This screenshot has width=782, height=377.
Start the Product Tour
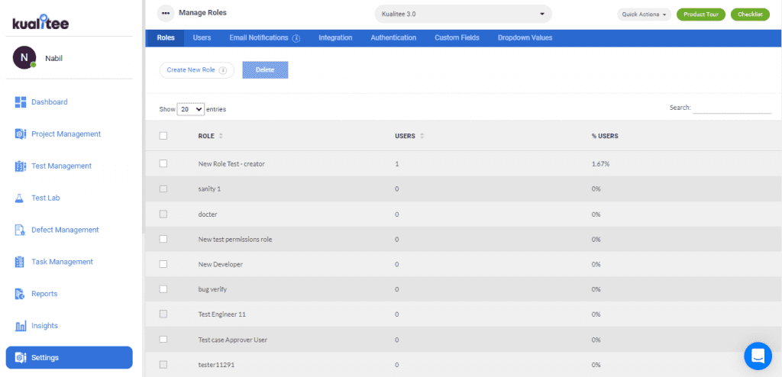click(x=701, y=14)
